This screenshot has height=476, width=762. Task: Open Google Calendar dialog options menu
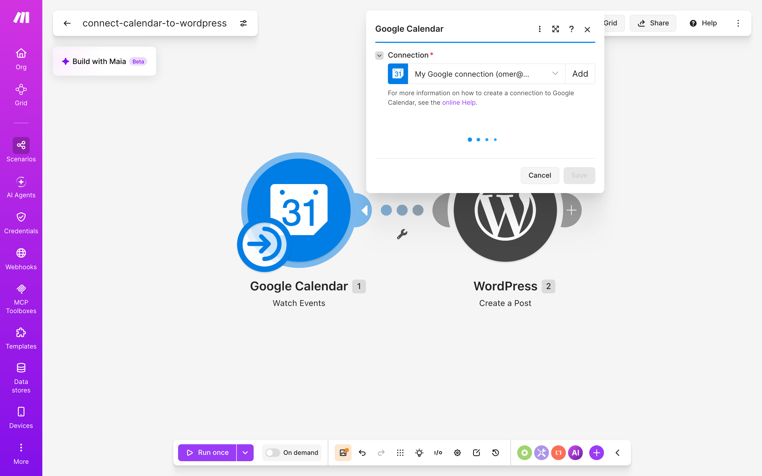pyautogui.click(x=540, y=29)
